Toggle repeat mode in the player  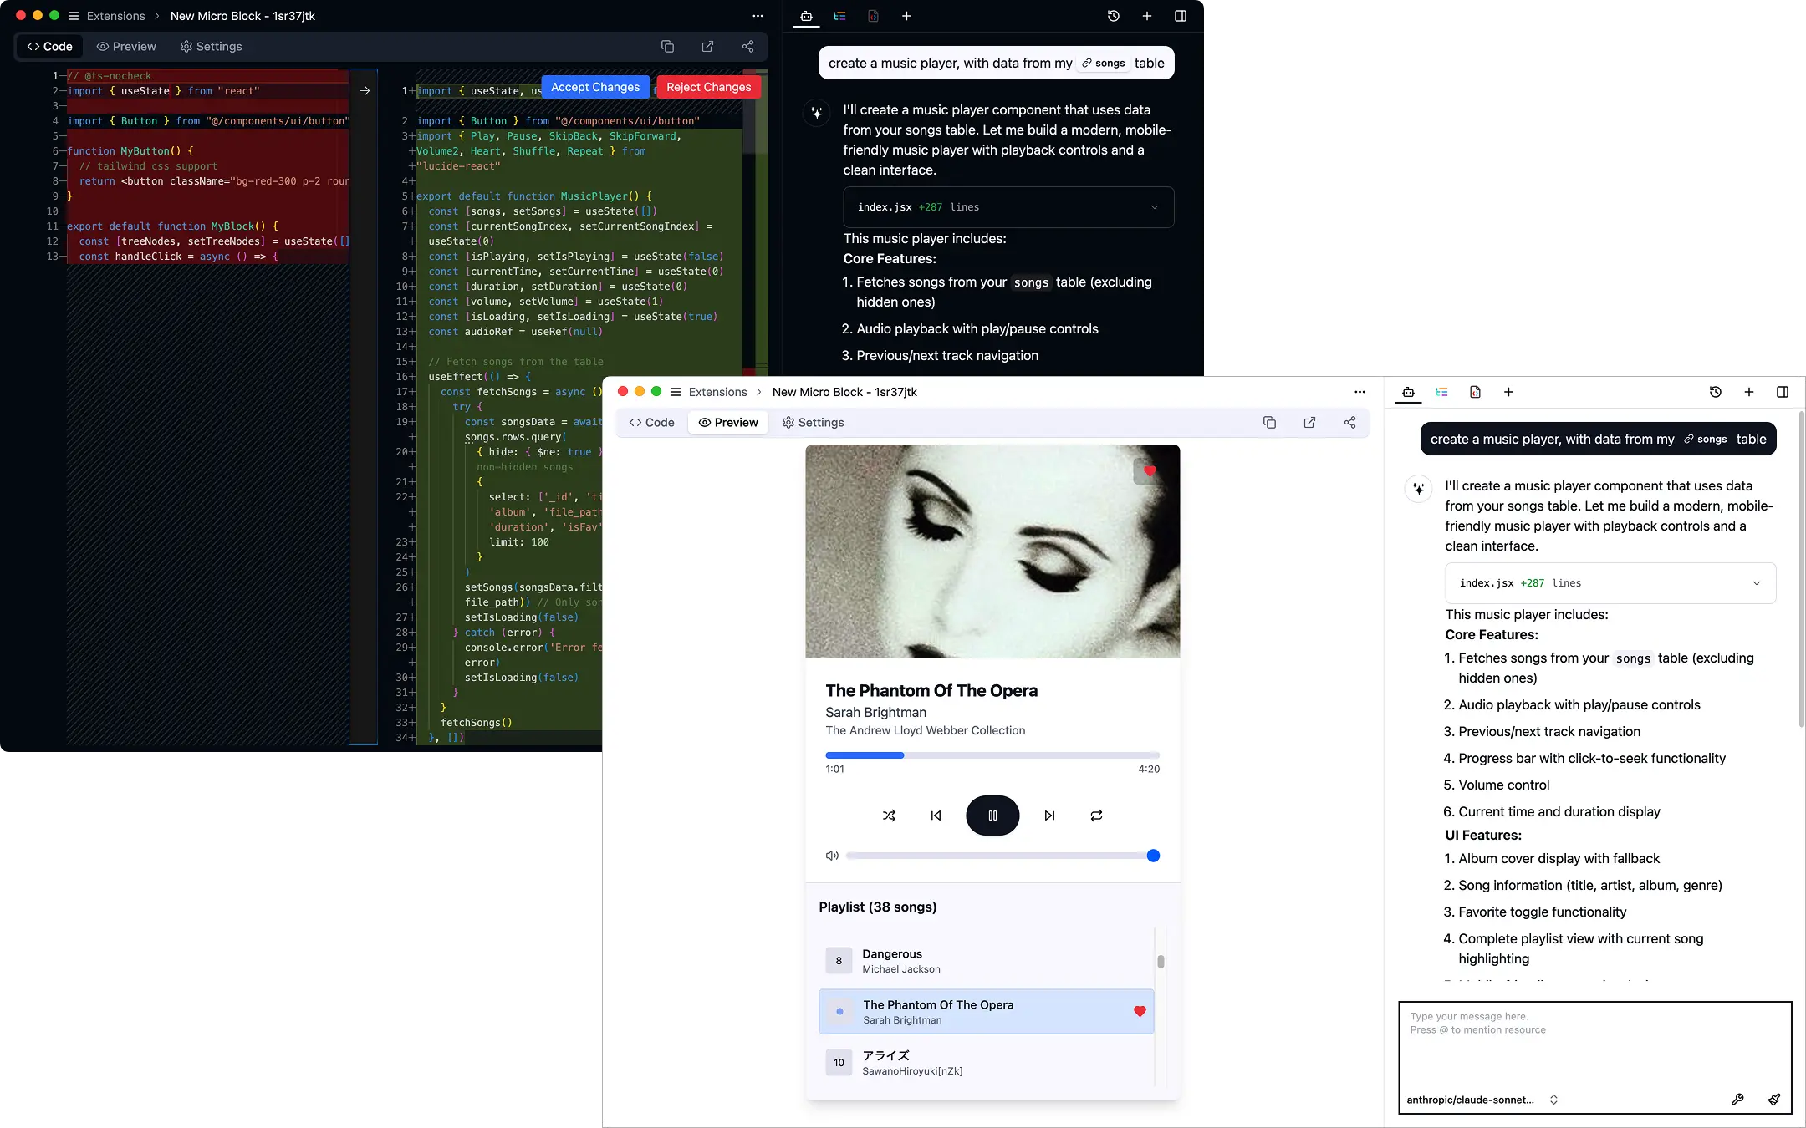pos(1096,816)
